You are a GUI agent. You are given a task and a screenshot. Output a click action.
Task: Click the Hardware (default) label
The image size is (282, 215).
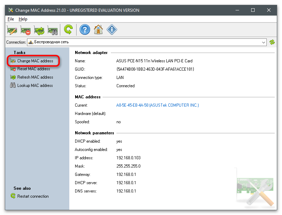tap(90, 114)
